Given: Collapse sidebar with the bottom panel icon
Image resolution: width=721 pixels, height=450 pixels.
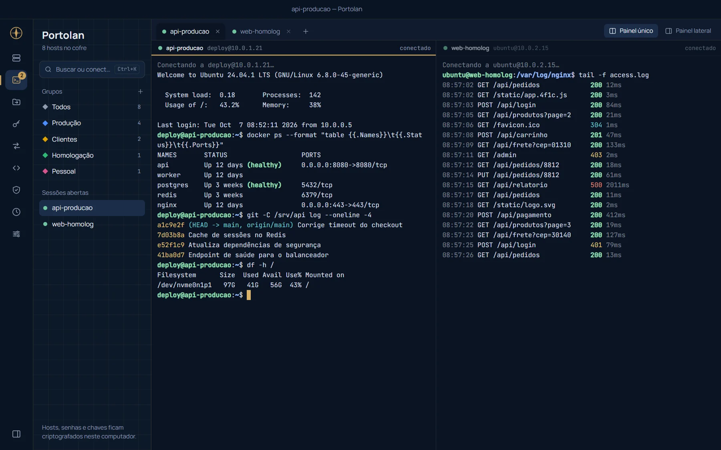Looking at the screenshot, I should point(16,434).
